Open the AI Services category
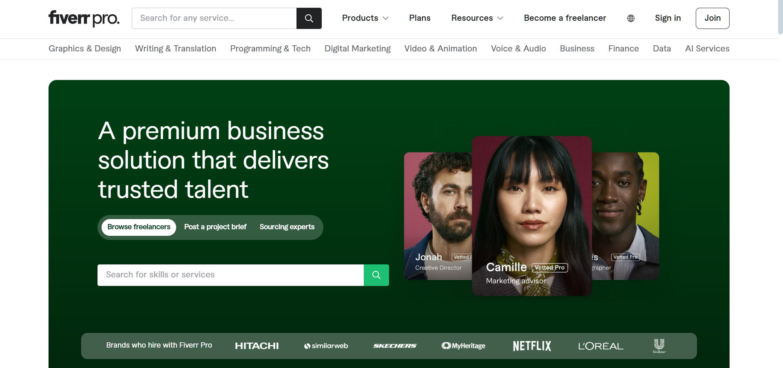Image resolution: width=783 pixels, height=368 pixels. coord(707,49)
